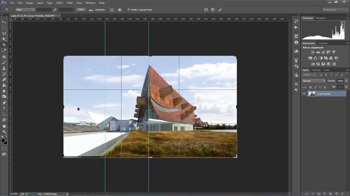Viewport: 350px width, 196px height.
Task: Select the Clone Stamp tool
Action: point(4,69)
